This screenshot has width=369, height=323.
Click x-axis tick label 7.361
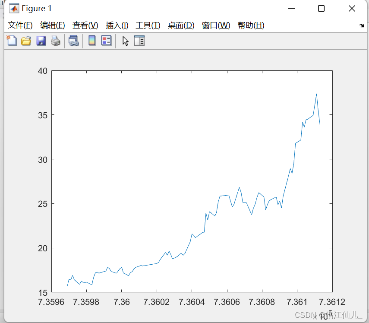(297, 302)
